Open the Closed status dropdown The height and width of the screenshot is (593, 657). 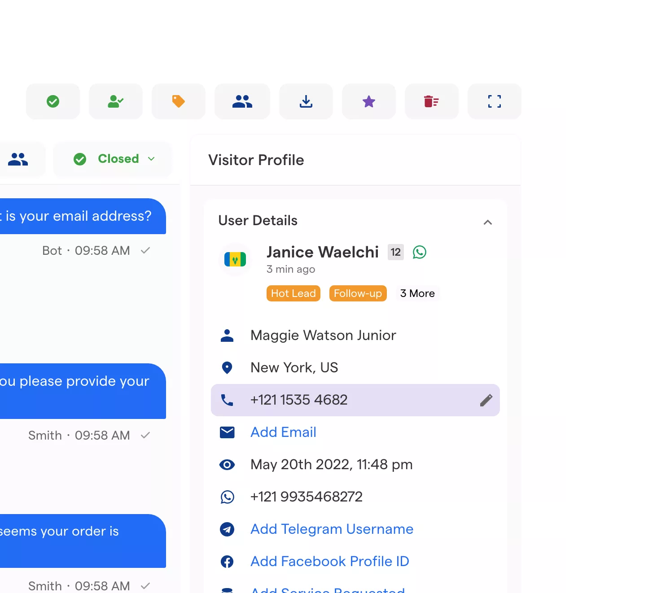click(x=113, y=159)
